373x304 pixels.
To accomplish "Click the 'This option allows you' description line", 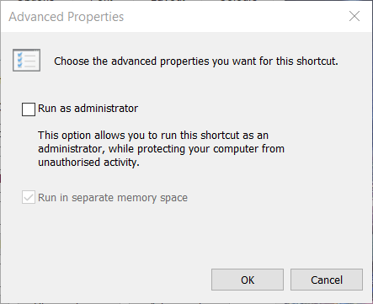I will [x=153, y=136].
